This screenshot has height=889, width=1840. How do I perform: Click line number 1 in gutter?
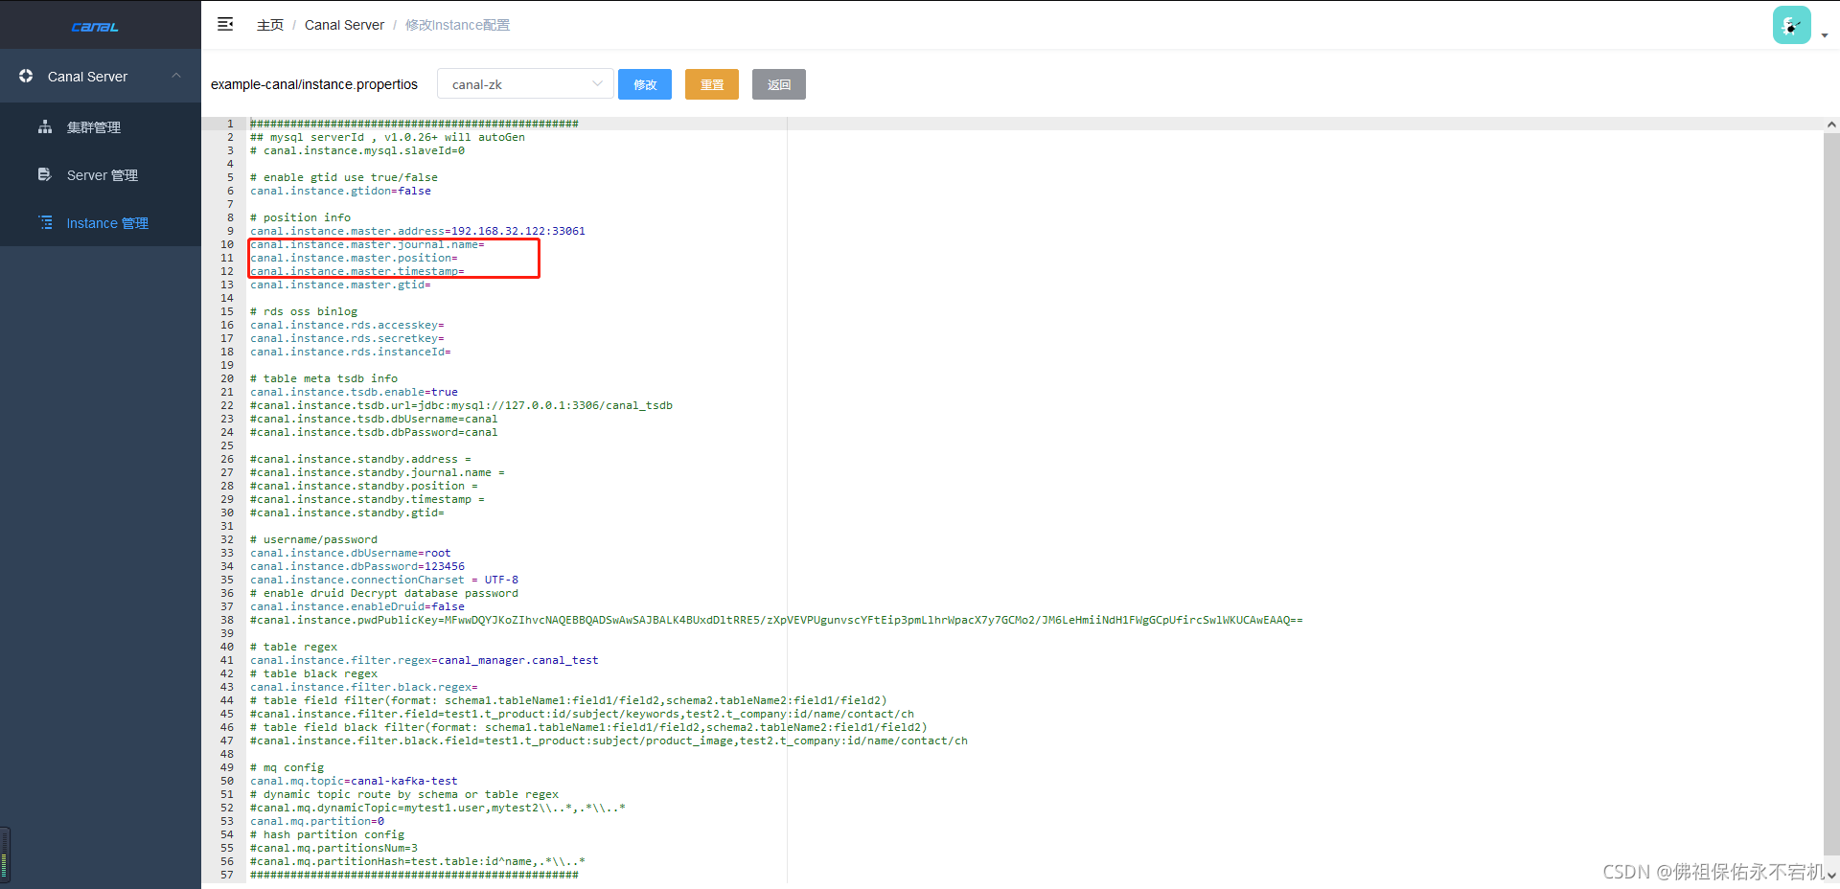(x=230, y=124)
